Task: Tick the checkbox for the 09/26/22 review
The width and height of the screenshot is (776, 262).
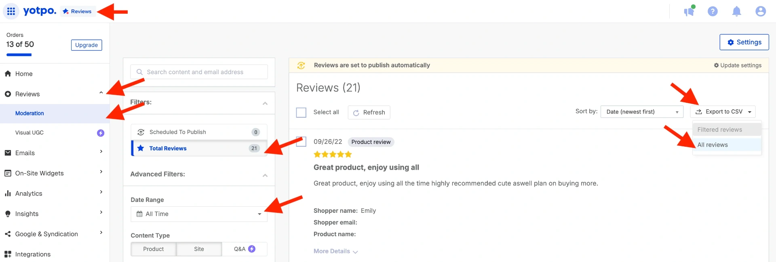Action: coord(301,142)
